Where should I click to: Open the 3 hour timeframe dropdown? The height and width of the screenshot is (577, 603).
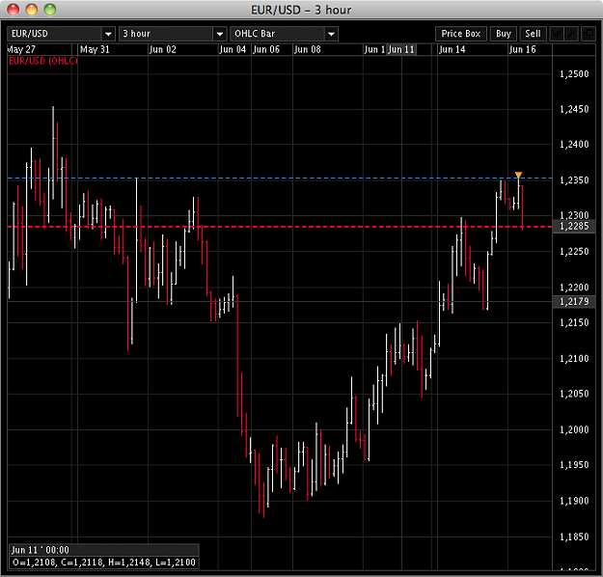[173, 34]
